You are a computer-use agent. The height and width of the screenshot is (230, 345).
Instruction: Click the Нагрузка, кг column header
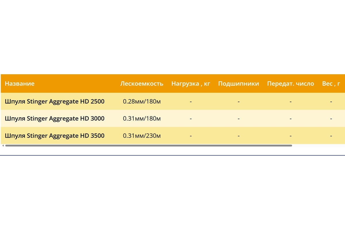coord(191,84)
